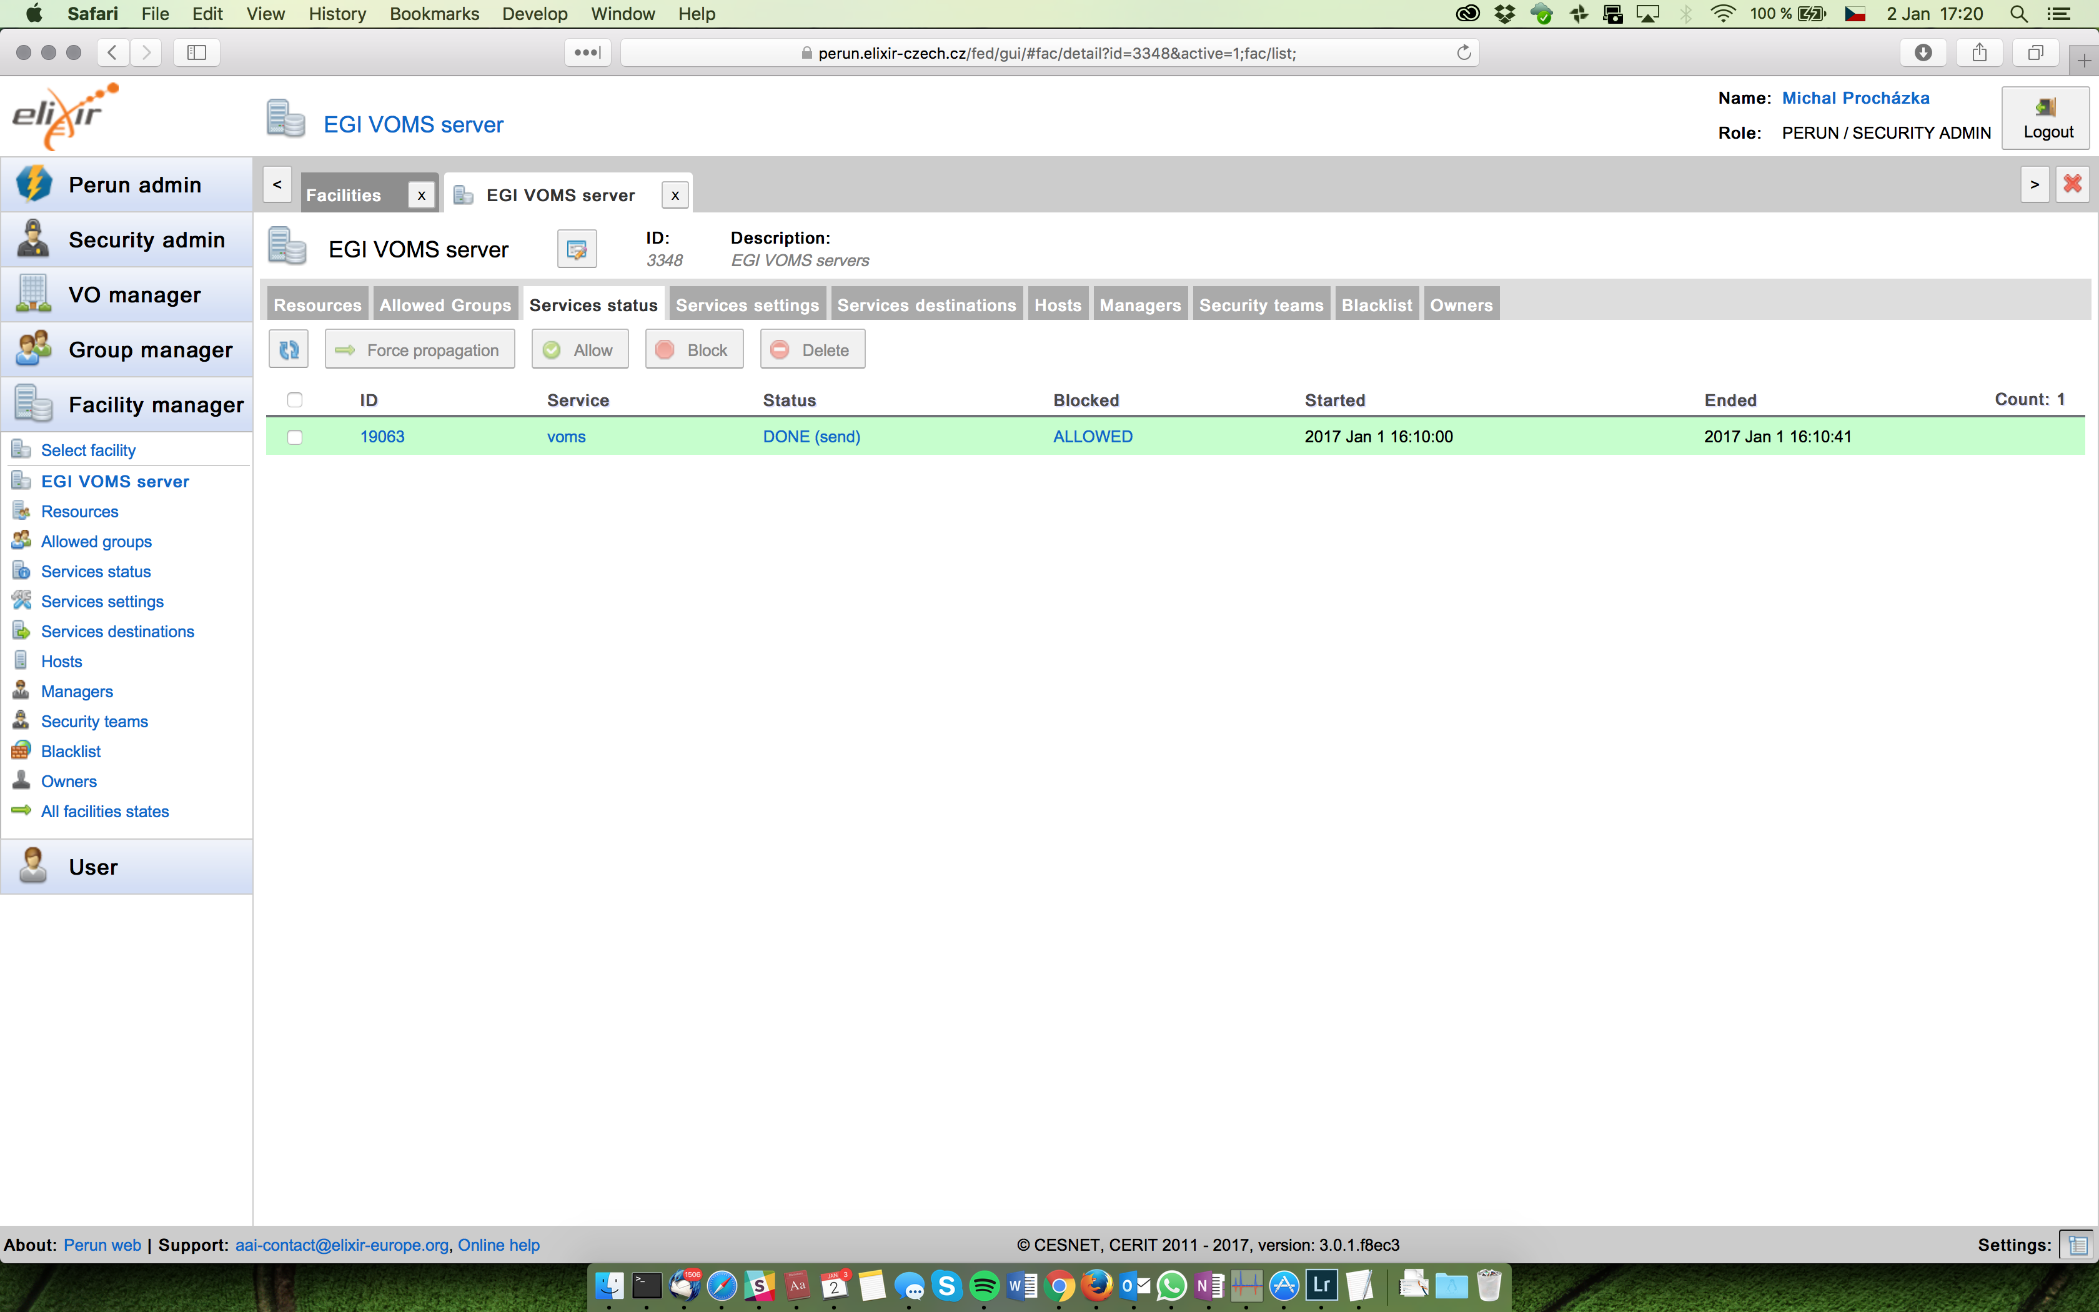2099x1312 pixels.
Task: Open Spotify from the Dock
Action: click(x=985, y=1285)
